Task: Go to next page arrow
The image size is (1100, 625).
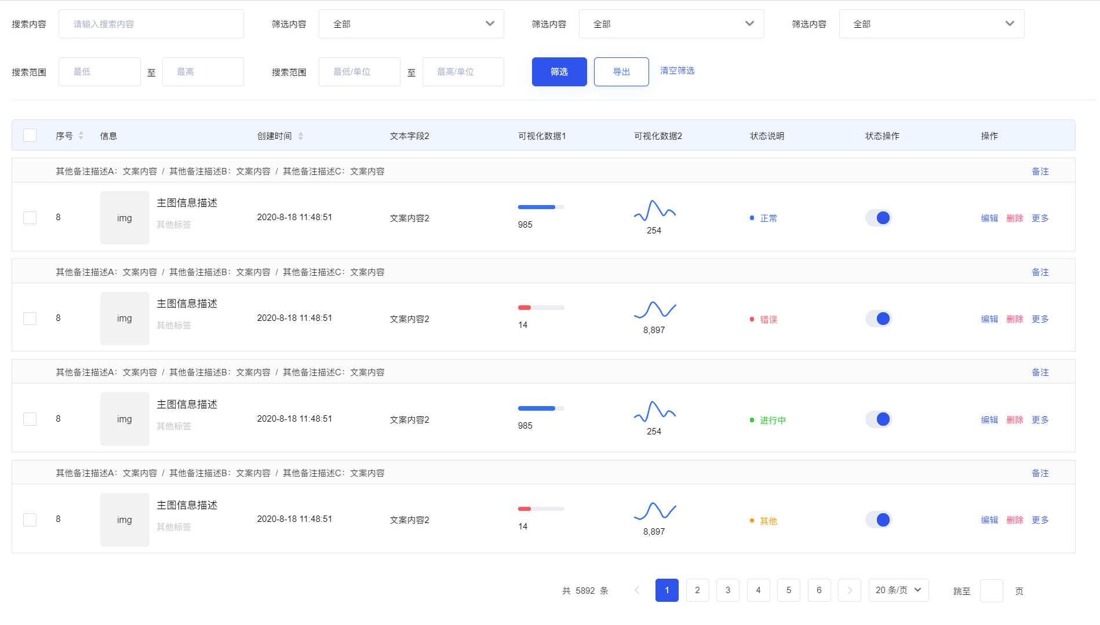Action: click(x=850, y=590)
